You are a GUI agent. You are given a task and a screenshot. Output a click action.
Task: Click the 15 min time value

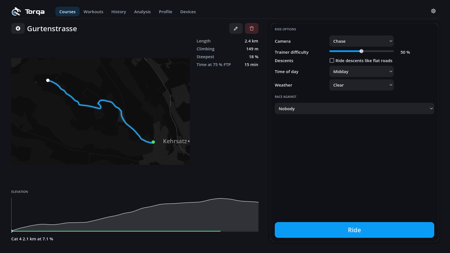pos(251,65)
